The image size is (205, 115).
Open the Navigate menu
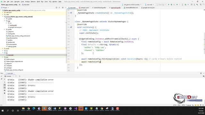point(17,2)
